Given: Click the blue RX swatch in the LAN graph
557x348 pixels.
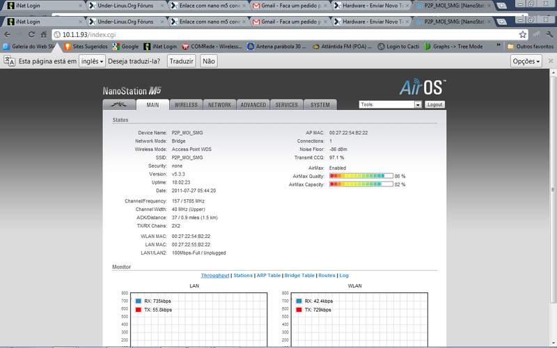Looking at the screenshot, I should point(138,301).
